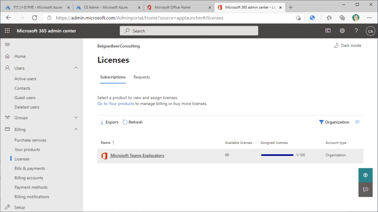Viewport: 378px width, 212px height.
Task: Click the browser back arrow
Action: (x=9, y=18)
